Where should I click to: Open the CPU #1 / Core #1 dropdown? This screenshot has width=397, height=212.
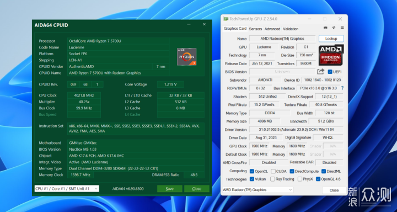point(67,189)
